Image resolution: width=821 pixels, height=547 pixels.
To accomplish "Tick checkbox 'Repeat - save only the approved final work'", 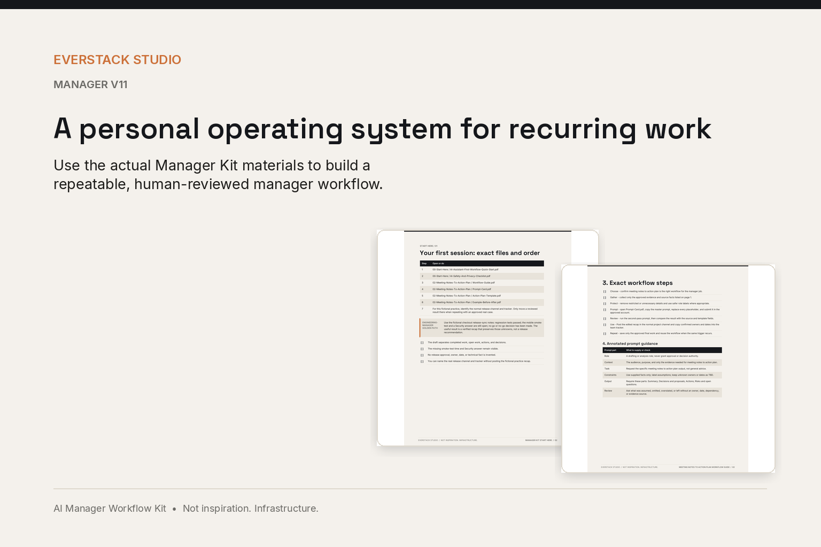I will tap(605, 333).
